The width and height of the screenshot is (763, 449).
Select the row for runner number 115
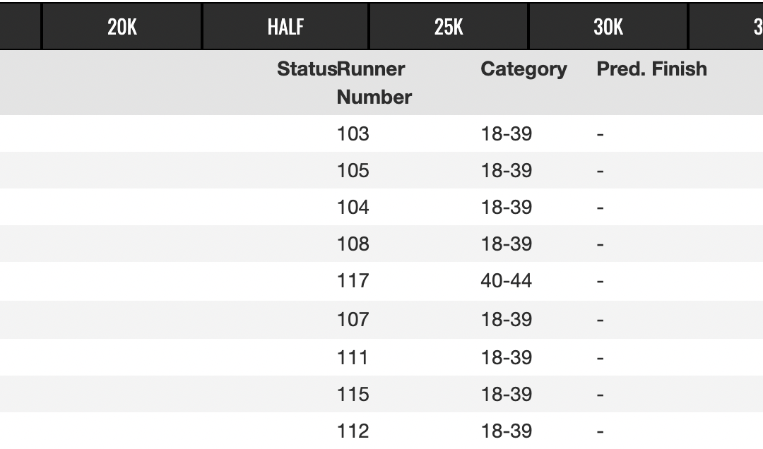pos(353,394)
